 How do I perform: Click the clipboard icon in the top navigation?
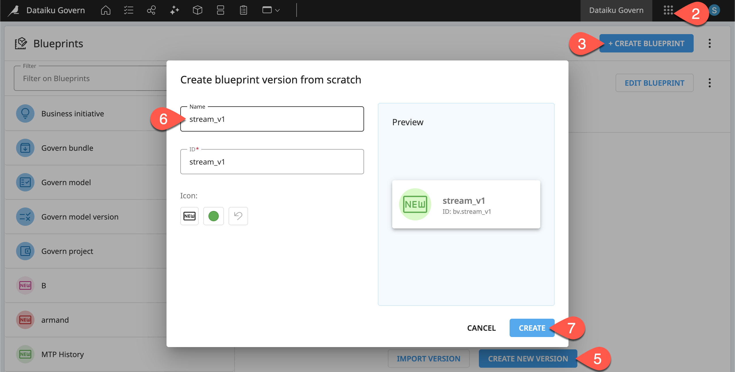click(x=243, y=10)
